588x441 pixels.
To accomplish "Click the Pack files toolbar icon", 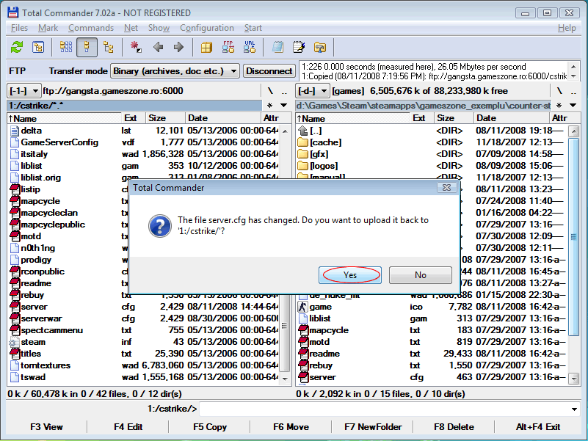I will pyautogui.click(x=206, y=48).
